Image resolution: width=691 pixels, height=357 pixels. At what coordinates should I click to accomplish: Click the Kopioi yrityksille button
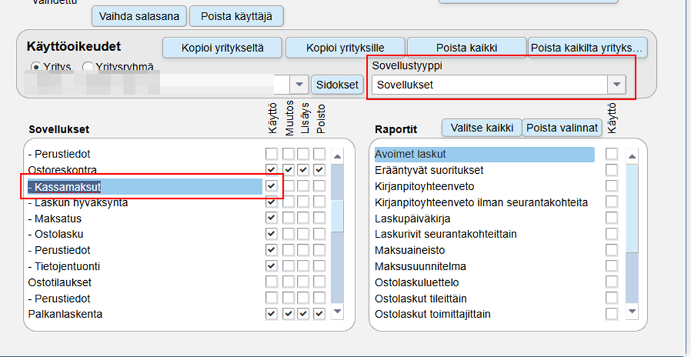pos(345,47)
